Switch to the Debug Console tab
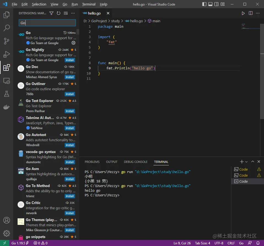264x246 pixels. [136, 162]
